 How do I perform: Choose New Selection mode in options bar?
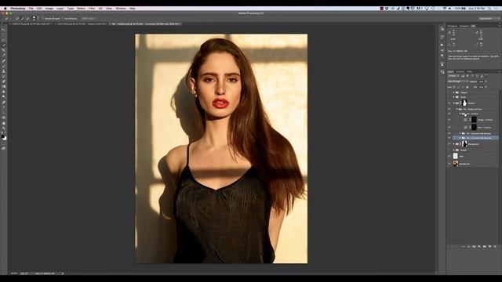pos(17,19)
